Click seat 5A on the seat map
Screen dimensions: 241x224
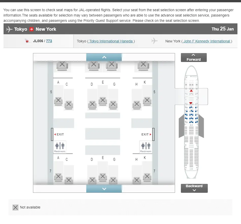[58, 101]
